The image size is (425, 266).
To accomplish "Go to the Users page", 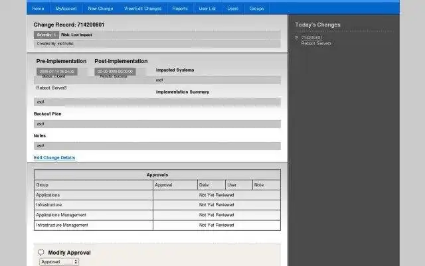I will tap(233, 9).
